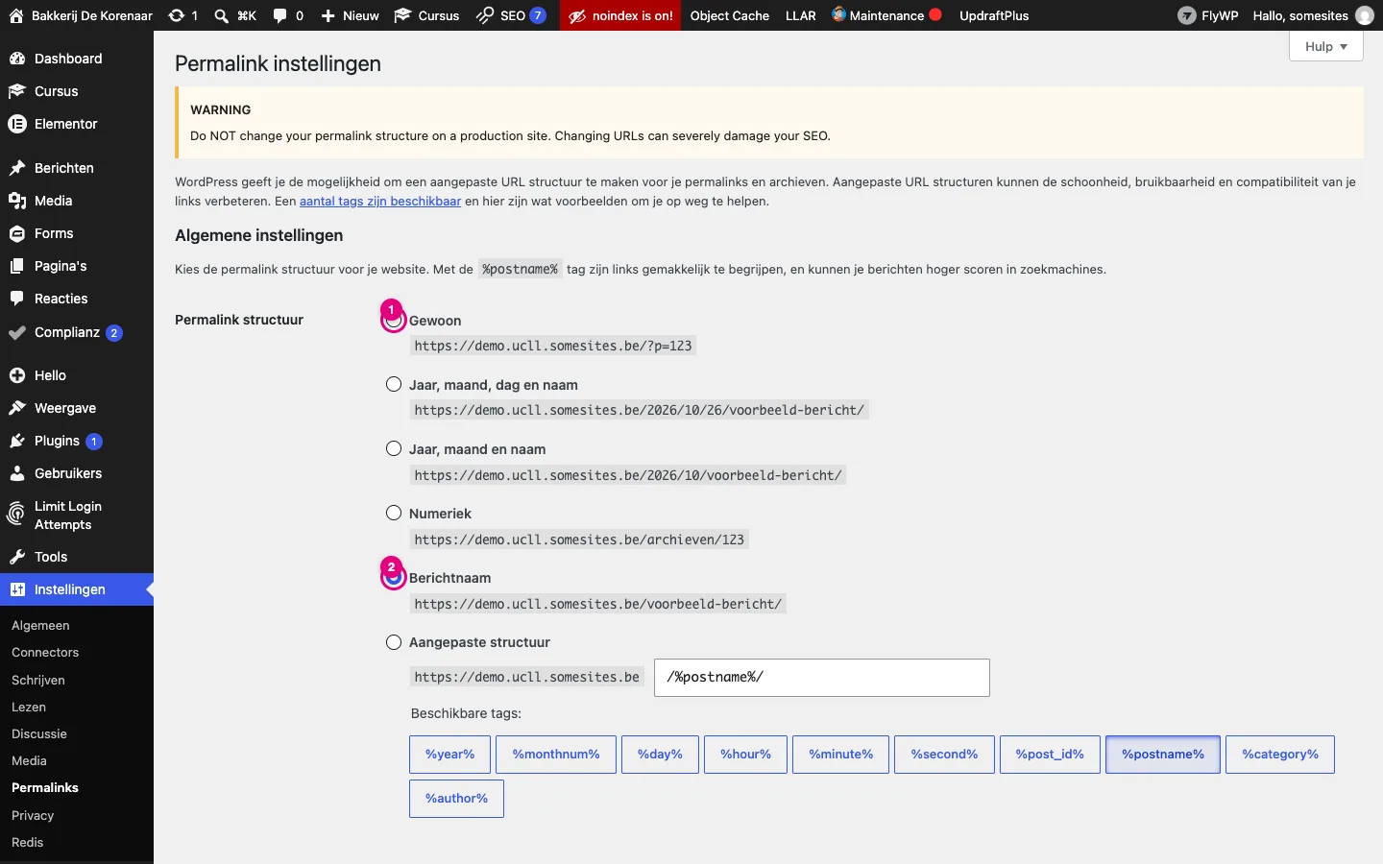Add the %author% tag button

(457, 799)
